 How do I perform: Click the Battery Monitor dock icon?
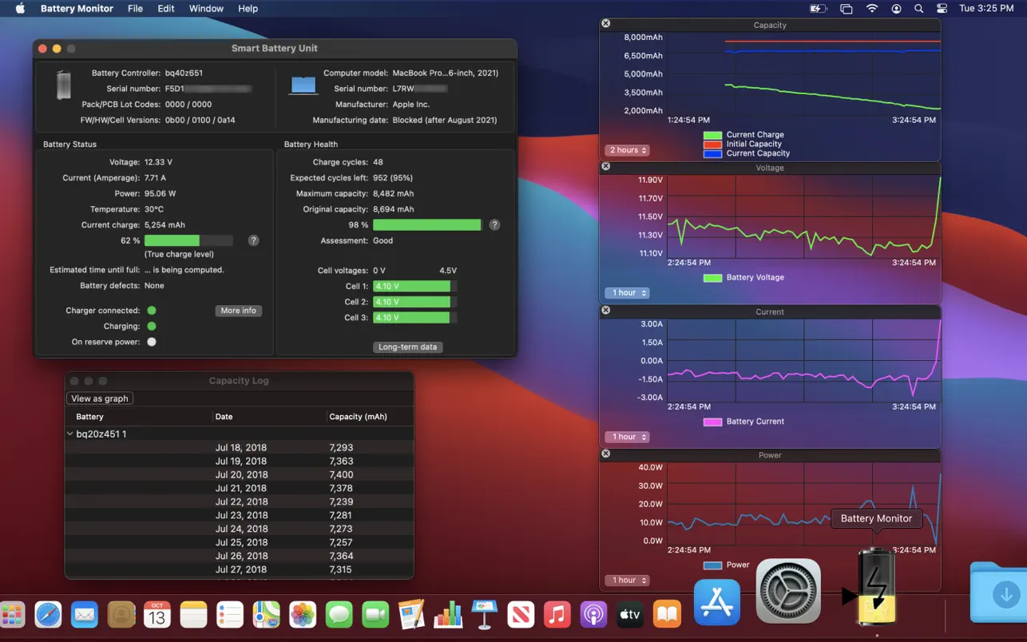[876, 587]
